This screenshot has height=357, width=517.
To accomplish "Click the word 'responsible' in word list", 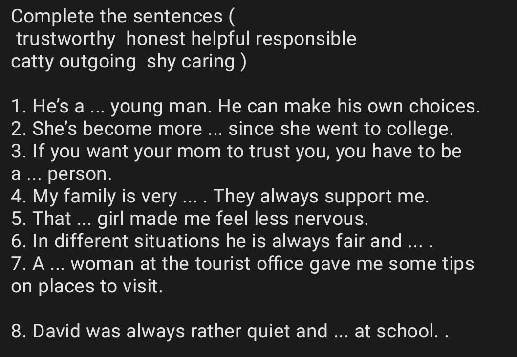I will [x=306, y=39].
